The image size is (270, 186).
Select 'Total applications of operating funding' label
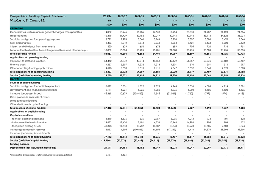(x=32, y=72)
